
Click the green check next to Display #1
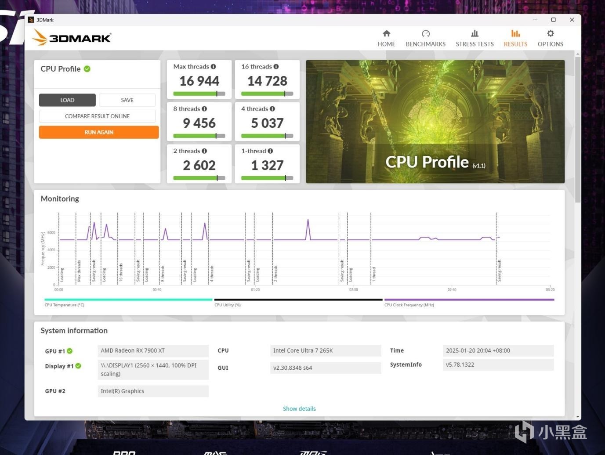coord(78,366)
